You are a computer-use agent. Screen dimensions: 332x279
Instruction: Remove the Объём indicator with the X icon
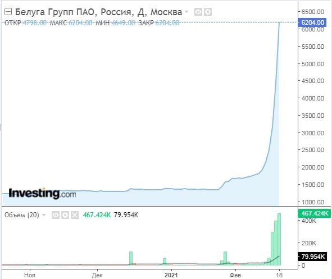(x=75, y=215)
